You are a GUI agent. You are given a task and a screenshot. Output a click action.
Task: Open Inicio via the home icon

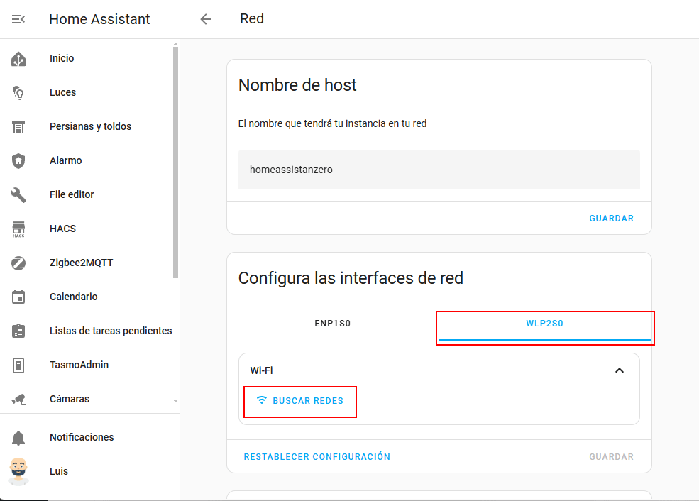[18, 59]
